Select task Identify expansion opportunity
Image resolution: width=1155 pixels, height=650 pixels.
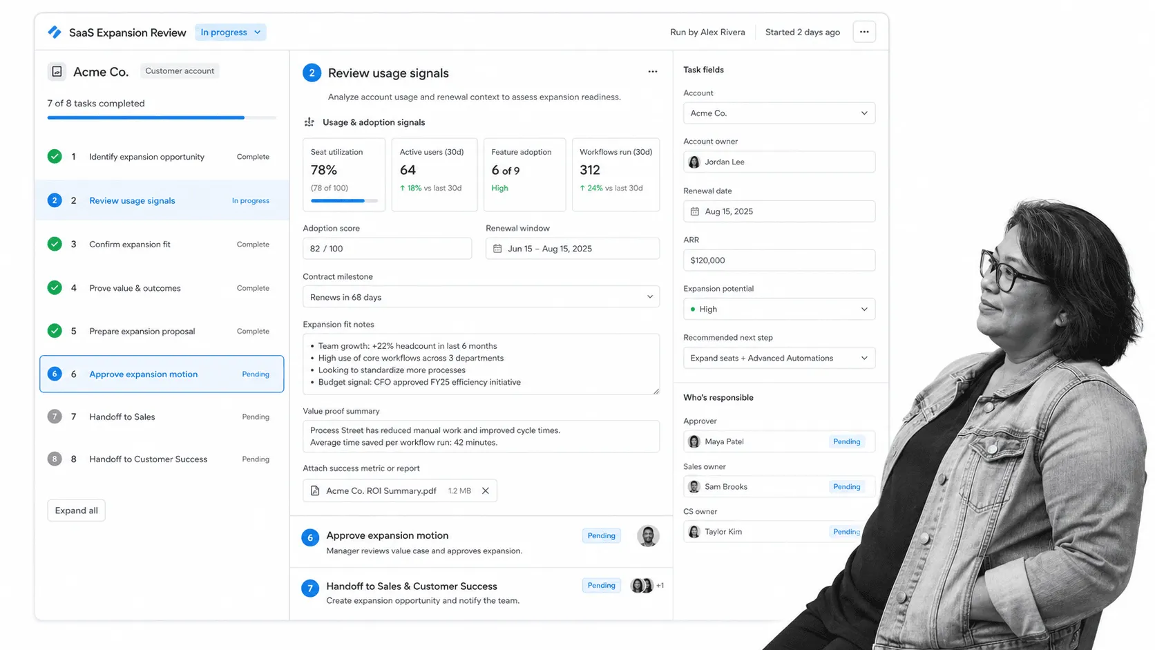[x=162, y=157]
